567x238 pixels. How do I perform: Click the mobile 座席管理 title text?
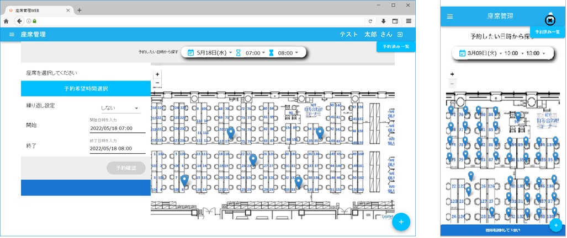click(x=500, y=16)
